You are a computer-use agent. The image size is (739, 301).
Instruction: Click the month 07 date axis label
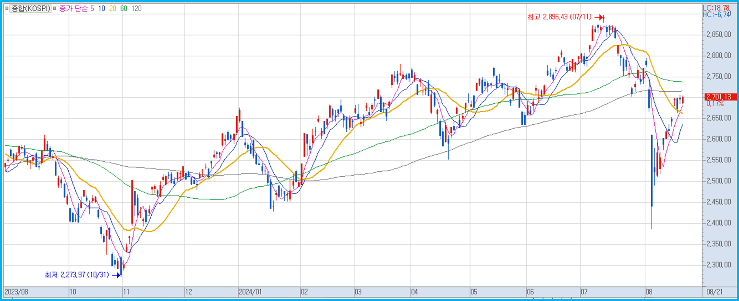point(584,292)
